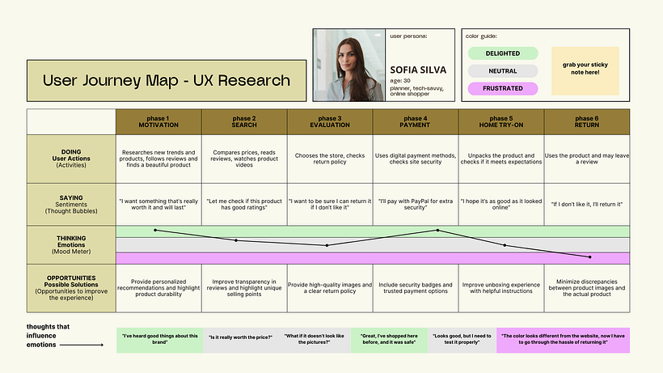Viewport: 663px width, 373px height.
Task: Click 'planner, tech-savvy, online shopper' description
Action: click(416, 91)
